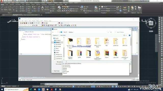Viewport: 163px width, 91px height.
Task: Click the Stretch tool
Action: pos(22,11)
